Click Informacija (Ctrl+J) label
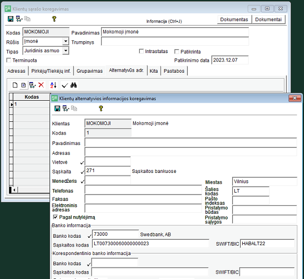This screenshot has height=279, width=304. 164,21
